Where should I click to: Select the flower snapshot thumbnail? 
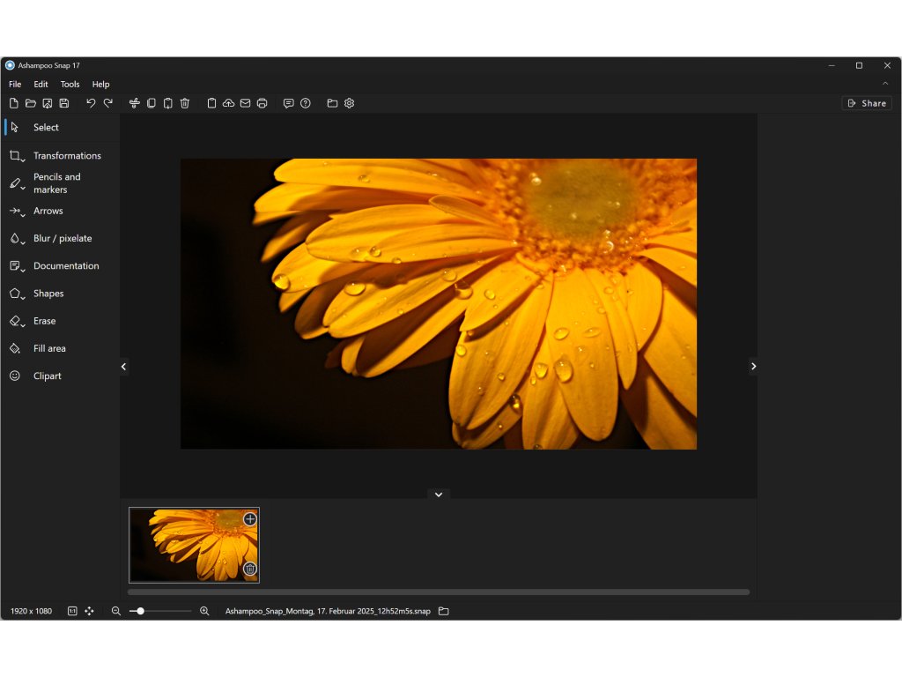pyautogui.click(x=194, y=545)
